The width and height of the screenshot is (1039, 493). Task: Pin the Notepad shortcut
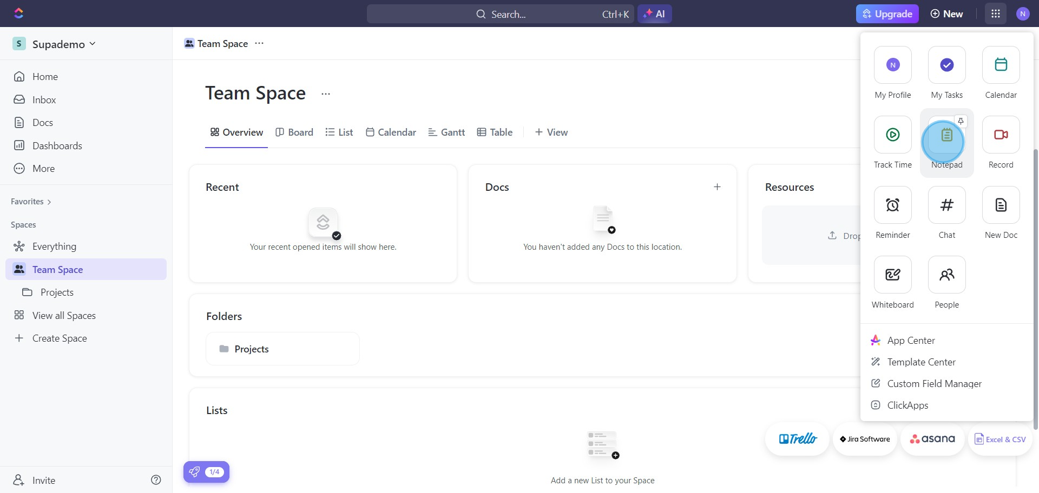coord(961,121)
